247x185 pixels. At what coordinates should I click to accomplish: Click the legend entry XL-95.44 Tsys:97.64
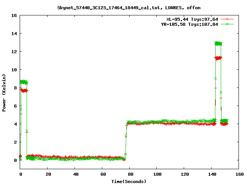[192, 19]
